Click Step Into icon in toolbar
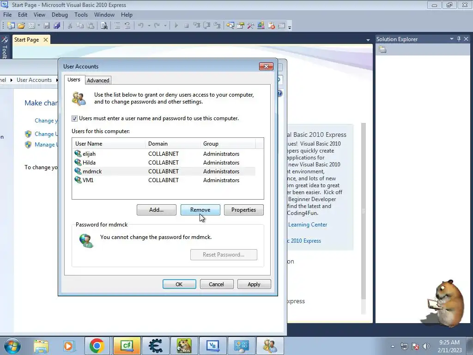473x355 pixels. (x=197, y=26)
